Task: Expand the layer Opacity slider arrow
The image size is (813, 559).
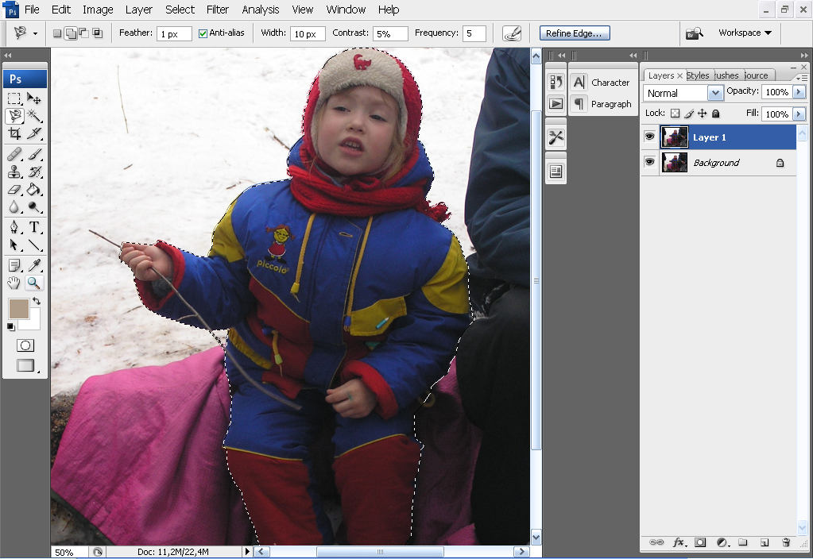Action: (x=799, y=92)
